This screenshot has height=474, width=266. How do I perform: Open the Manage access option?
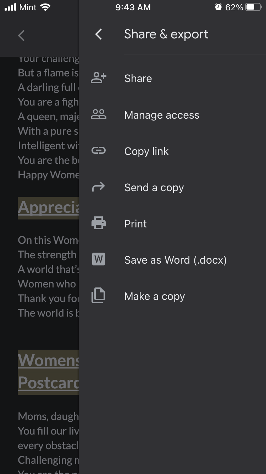162,115
